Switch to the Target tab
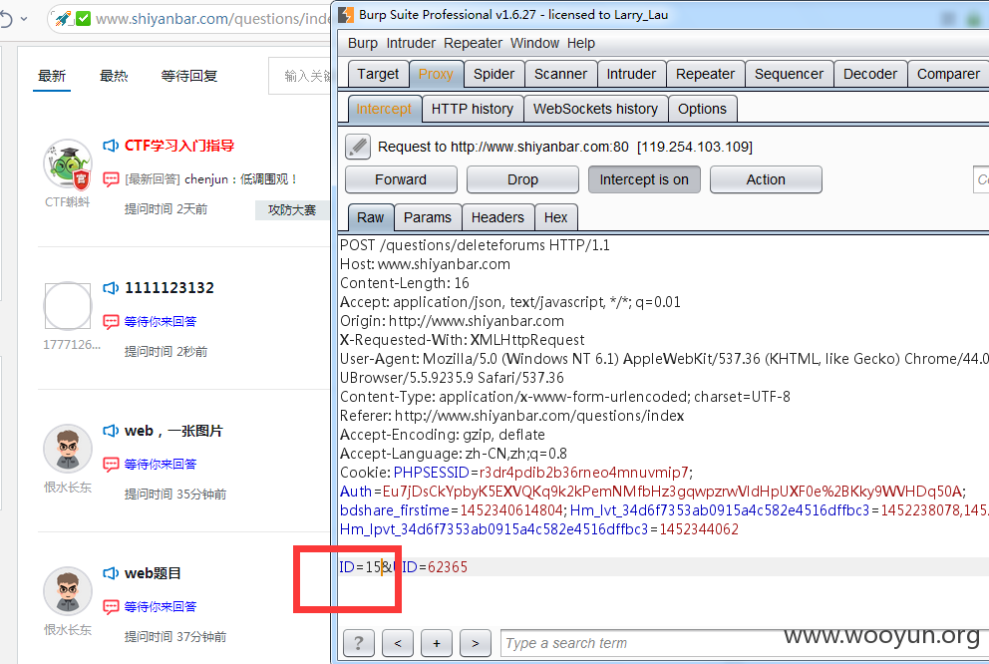The width and height of the screenshot is (989, 664). point(378,74)
